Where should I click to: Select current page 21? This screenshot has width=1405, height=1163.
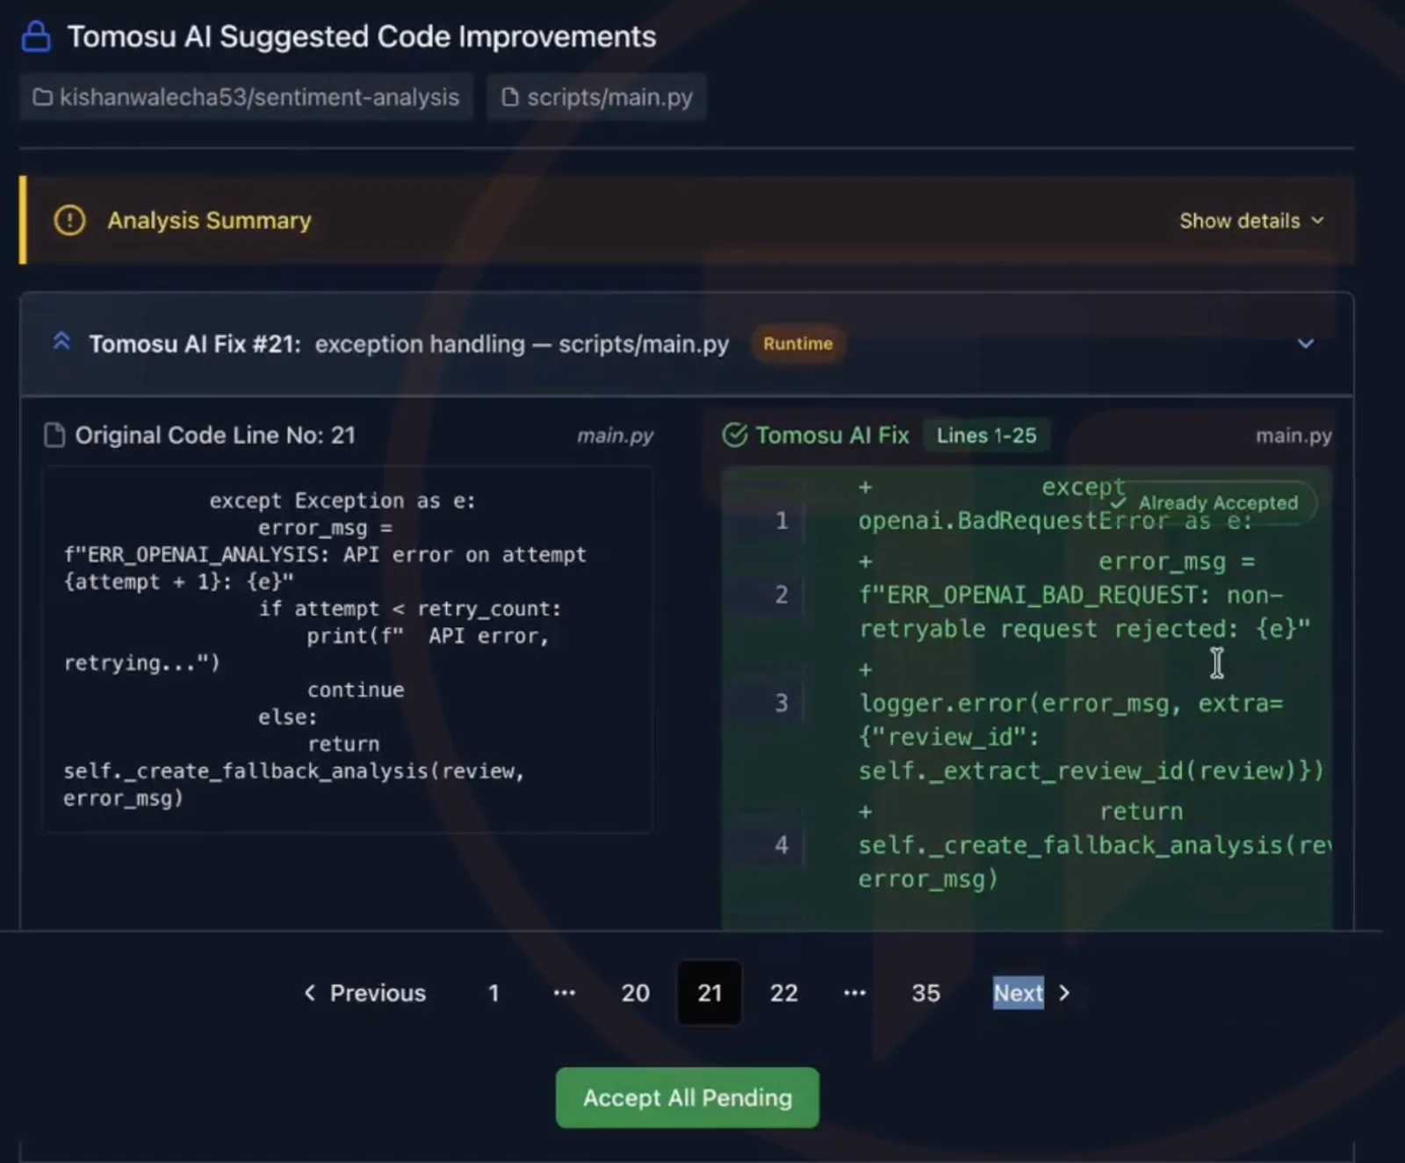(710, 993)
